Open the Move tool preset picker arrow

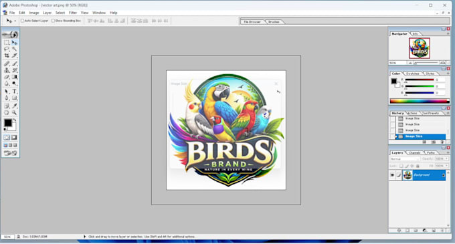point(15,21)
